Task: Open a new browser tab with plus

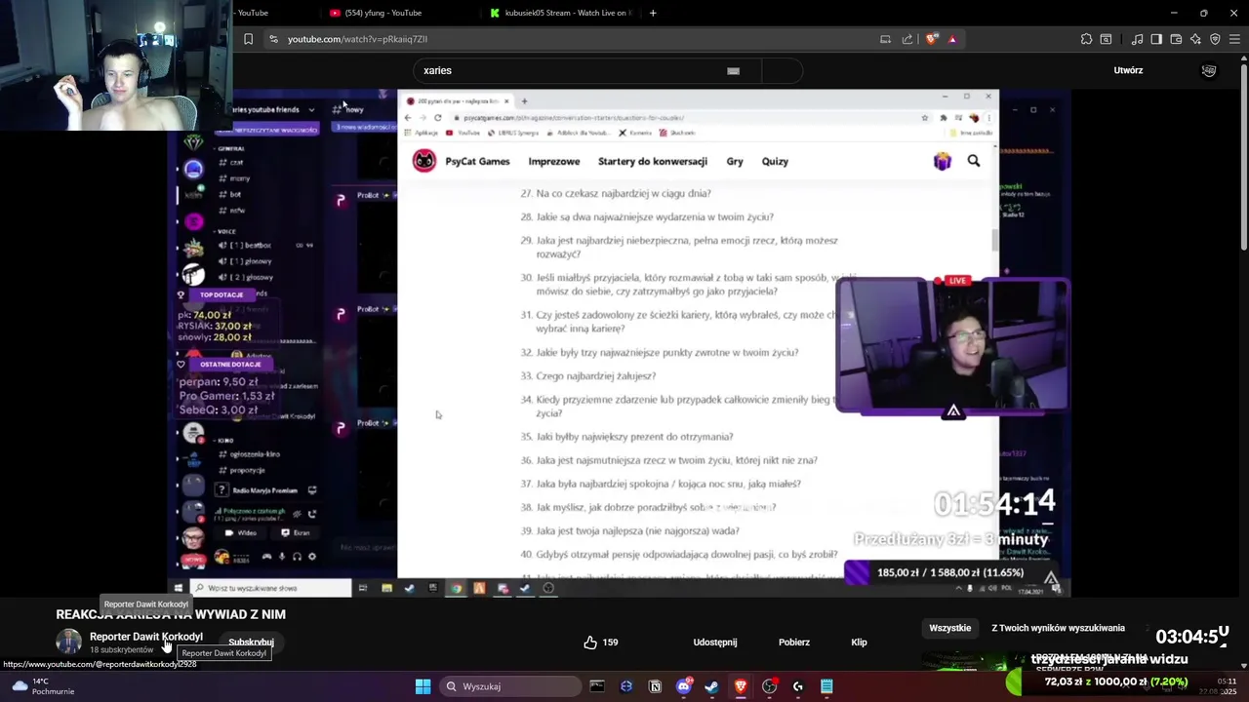Action: click(x=653, y=13)
